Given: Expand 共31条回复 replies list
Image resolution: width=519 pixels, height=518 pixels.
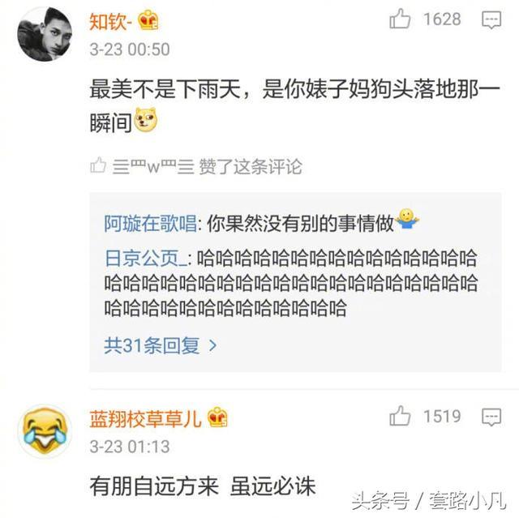Looking at the screenshot, I should click(x=161, y=345).
